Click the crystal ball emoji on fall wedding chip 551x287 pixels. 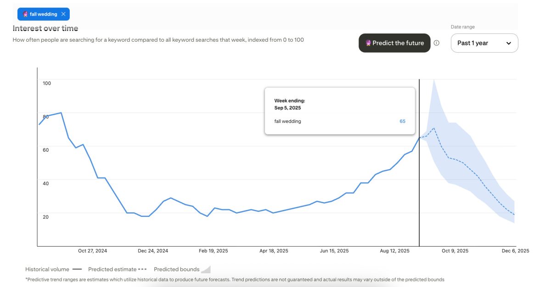(x=25, y=14)
